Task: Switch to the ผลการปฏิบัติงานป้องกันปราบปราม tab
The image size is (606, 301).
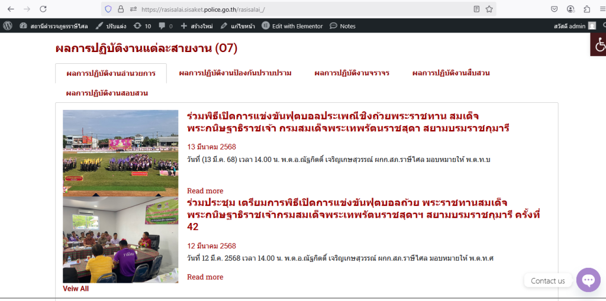Action: [x=235, y=73]
